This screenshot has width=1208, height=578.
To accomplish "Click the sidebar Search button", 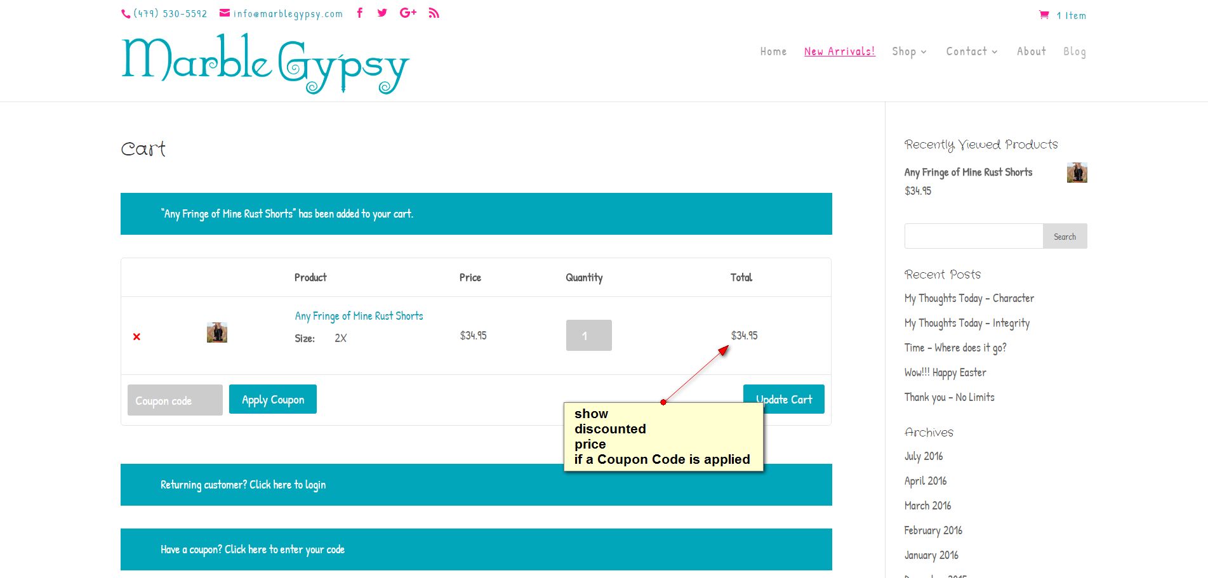I will tap(1065, 236).
